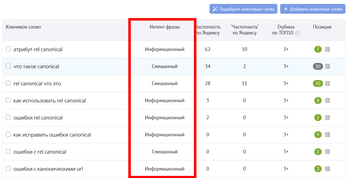Screen dimensions: 348x178
Task: Open SERP list icon for атрибут rel canonical
Action: (328, 49)
